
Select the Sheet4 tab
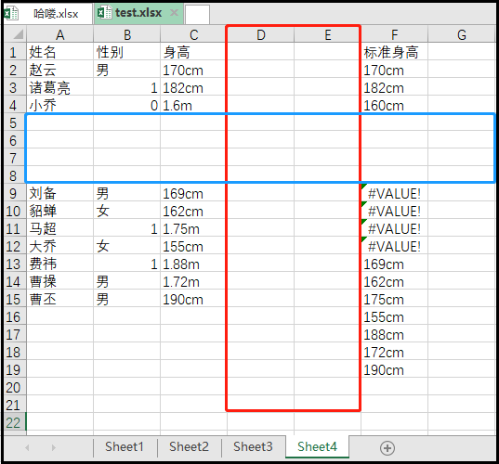pos(317,447)
